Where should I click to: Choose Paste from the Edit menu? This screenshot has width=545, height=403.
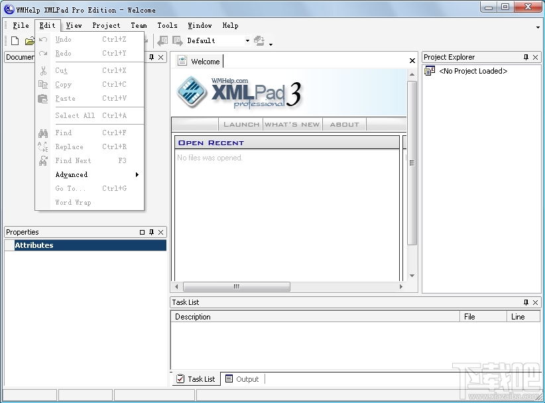point(90,98)
